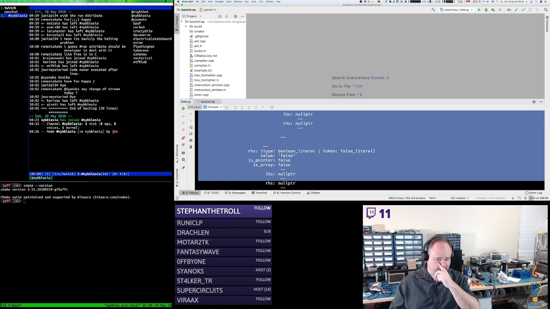Expand build folder in Project tree

point(186,27)
